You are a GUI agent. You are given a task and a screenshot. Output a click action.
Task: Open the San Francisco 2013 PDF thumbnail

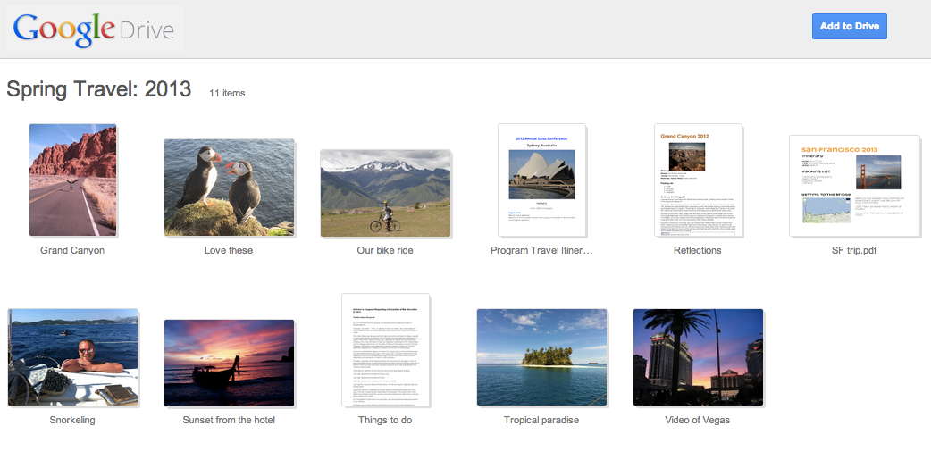click(x=854, y=186)
